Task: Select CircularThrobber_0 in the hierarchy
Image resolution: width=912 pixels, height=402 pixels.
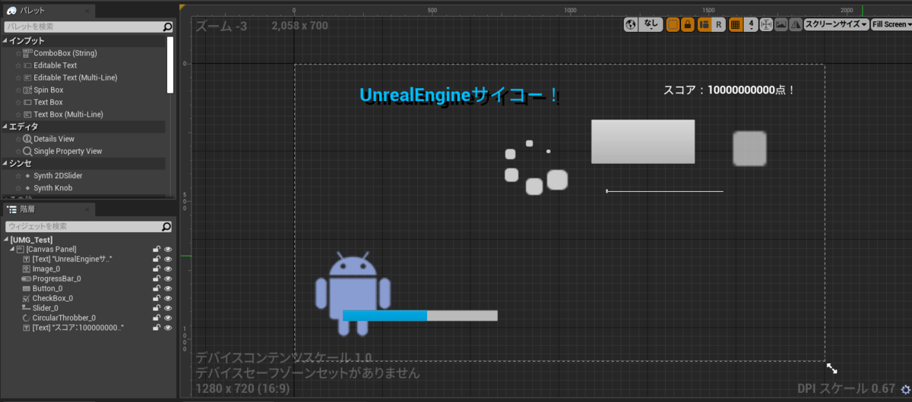Action: tap(64, 318)
